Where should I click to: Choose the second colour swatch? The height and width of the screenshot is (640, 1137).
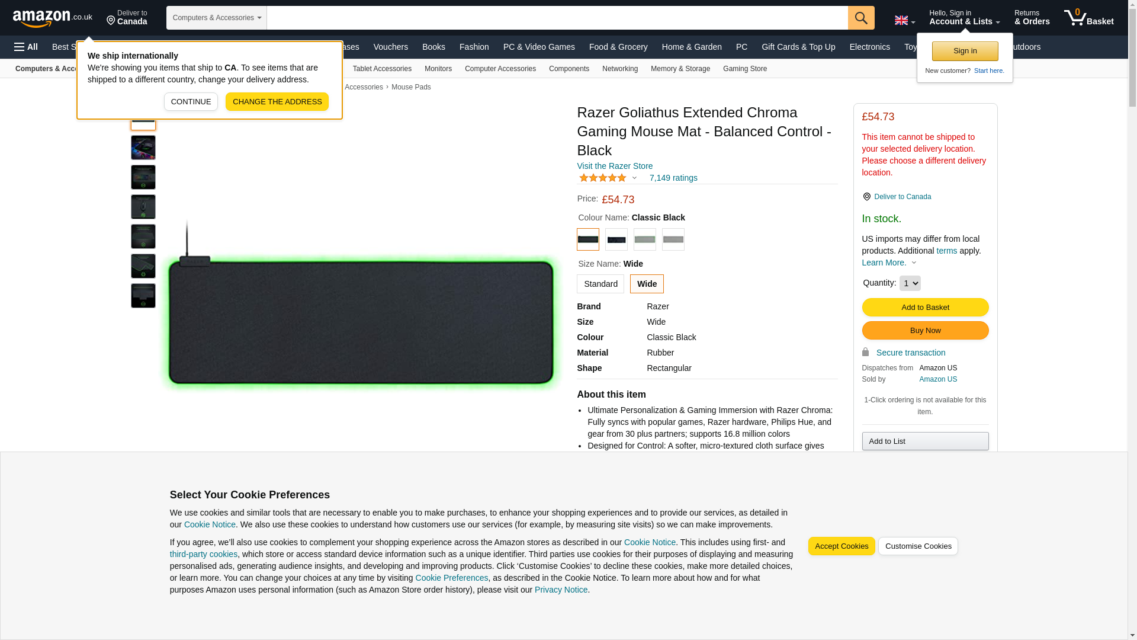616,239
